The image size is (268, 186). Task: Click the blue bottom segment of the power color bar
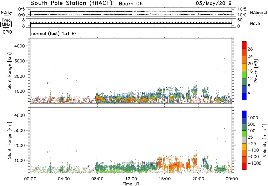(244, 96)
